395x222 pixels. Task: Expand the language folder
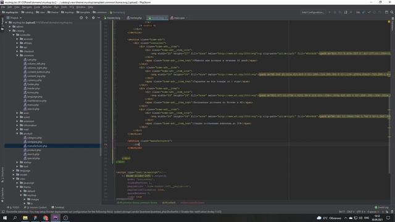pyautogui.click(x=14, y=171)
